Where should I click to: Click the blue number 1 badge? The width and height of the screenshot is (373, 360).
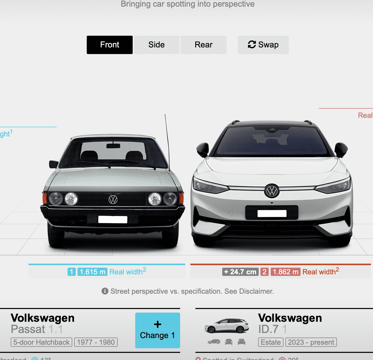pyautogui.click(x=72, y=272)
